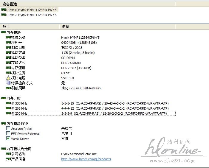Toggle the Analysis Probe checkbox
The image size is (209, 168).
(8, 128)
